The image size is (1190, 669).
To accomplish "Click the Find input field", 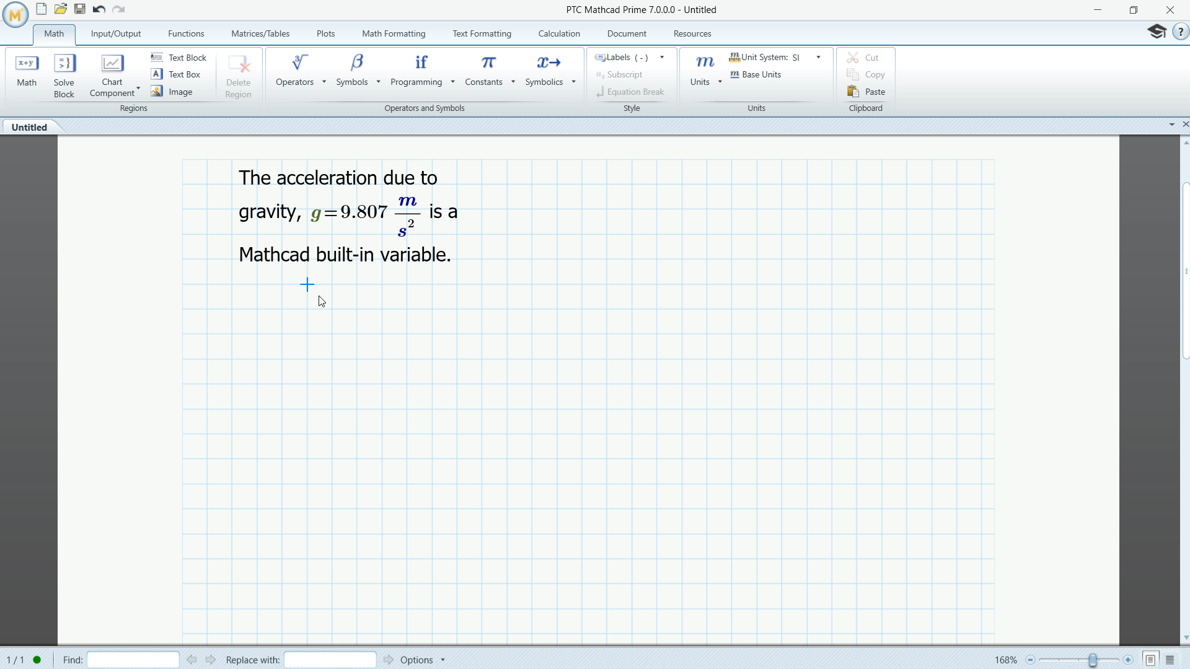I will 133,660.
